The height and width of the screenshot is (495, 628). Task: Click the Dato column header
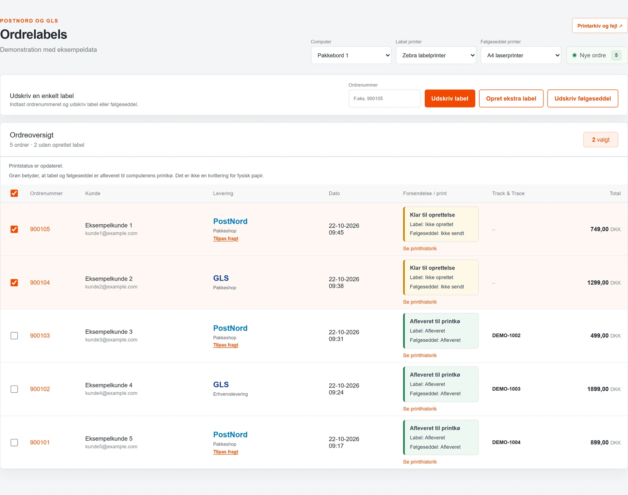pos(334,193)
